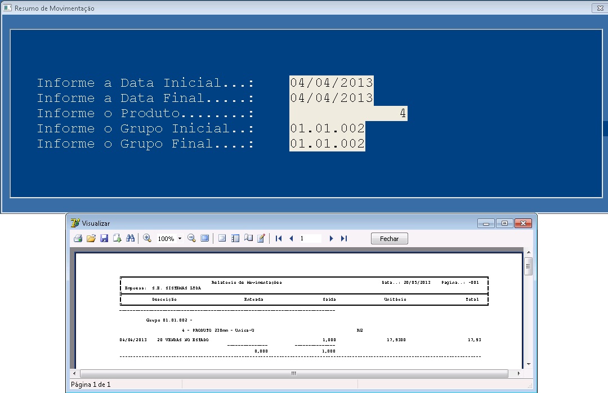
Task: Go to the first page of report
Action: tap(279, 239)
